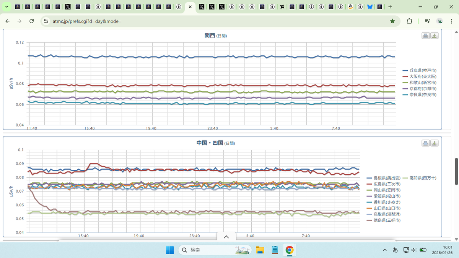Open a new browser tab

pyautogui.click(x=390, y=7)
